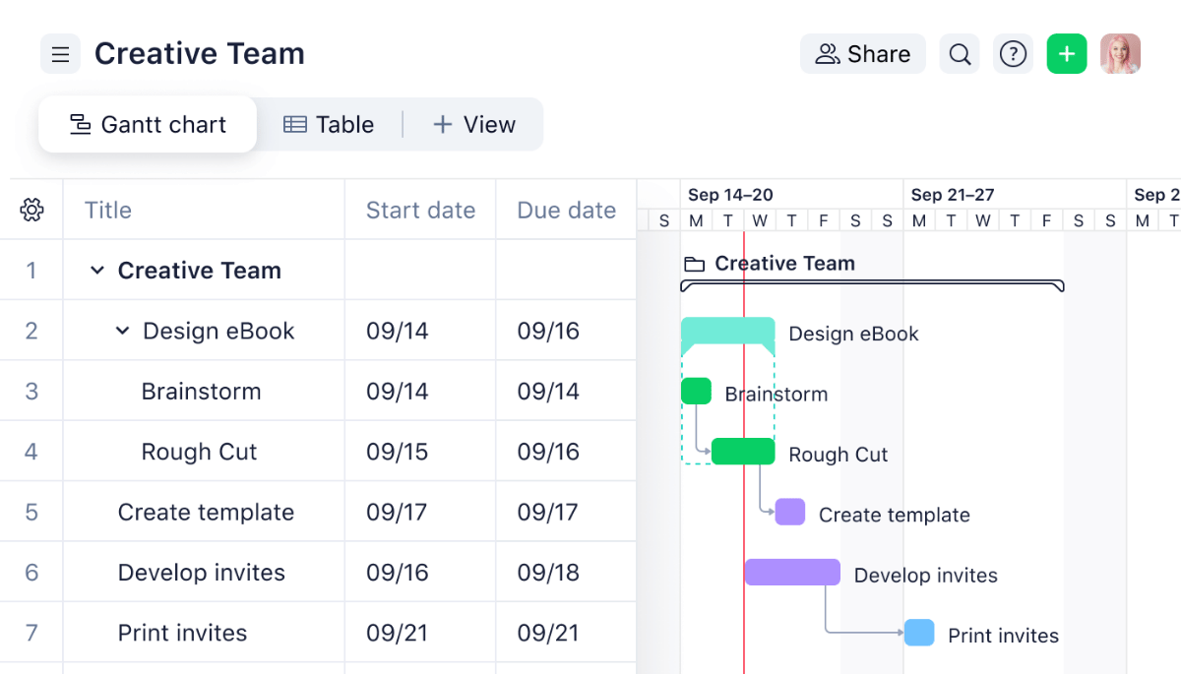Click the Brainstorm green task bar
Screen dimensions: 1181x674
click(x=696, y=391)
